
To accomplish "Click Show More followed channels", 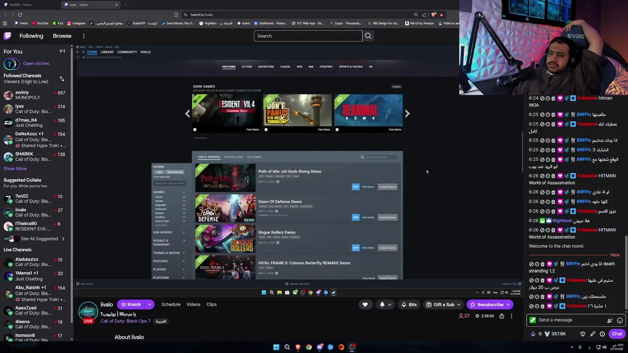I will tap(15, 169).
